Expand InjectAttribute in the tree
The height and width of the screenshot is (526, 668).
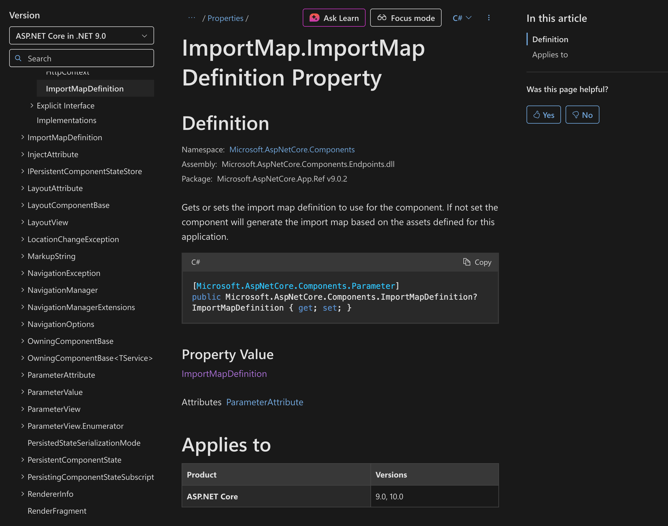(x=23, y=154)
